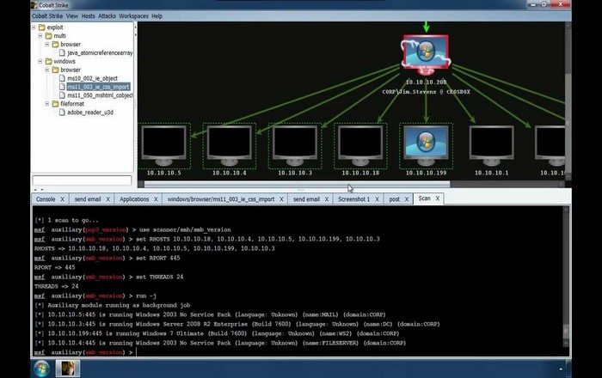602x378 pixels.
Task: Click the module search input field
Action: [x=82, y=180]
